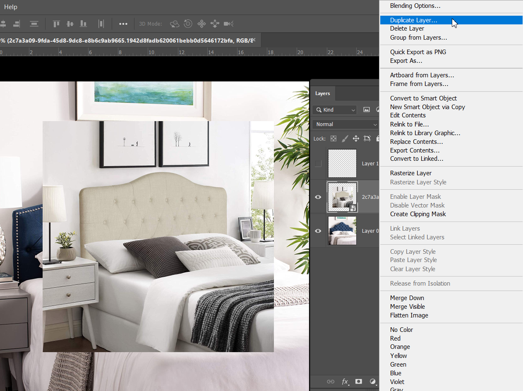Click the lock transparent pixels icon

333,138
